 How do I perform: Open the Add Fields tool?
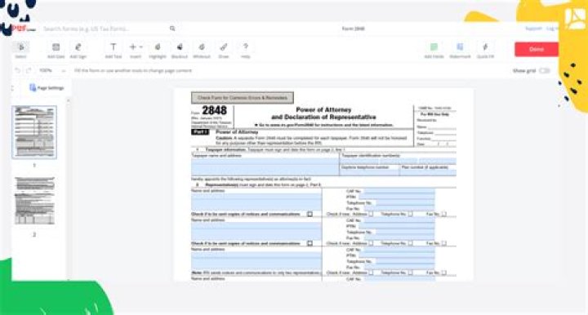434,51
